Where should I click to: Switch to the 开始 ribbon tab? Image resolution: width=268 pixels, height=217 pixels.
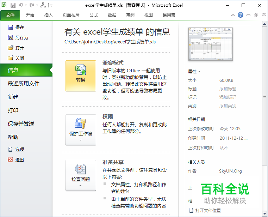point(30,15)
